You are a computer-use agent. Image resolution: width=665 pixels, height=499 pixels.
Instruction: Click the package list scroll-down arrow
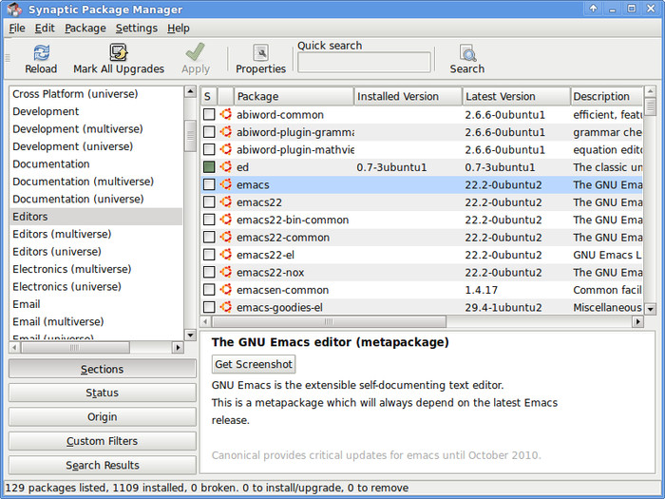(650, 309)
